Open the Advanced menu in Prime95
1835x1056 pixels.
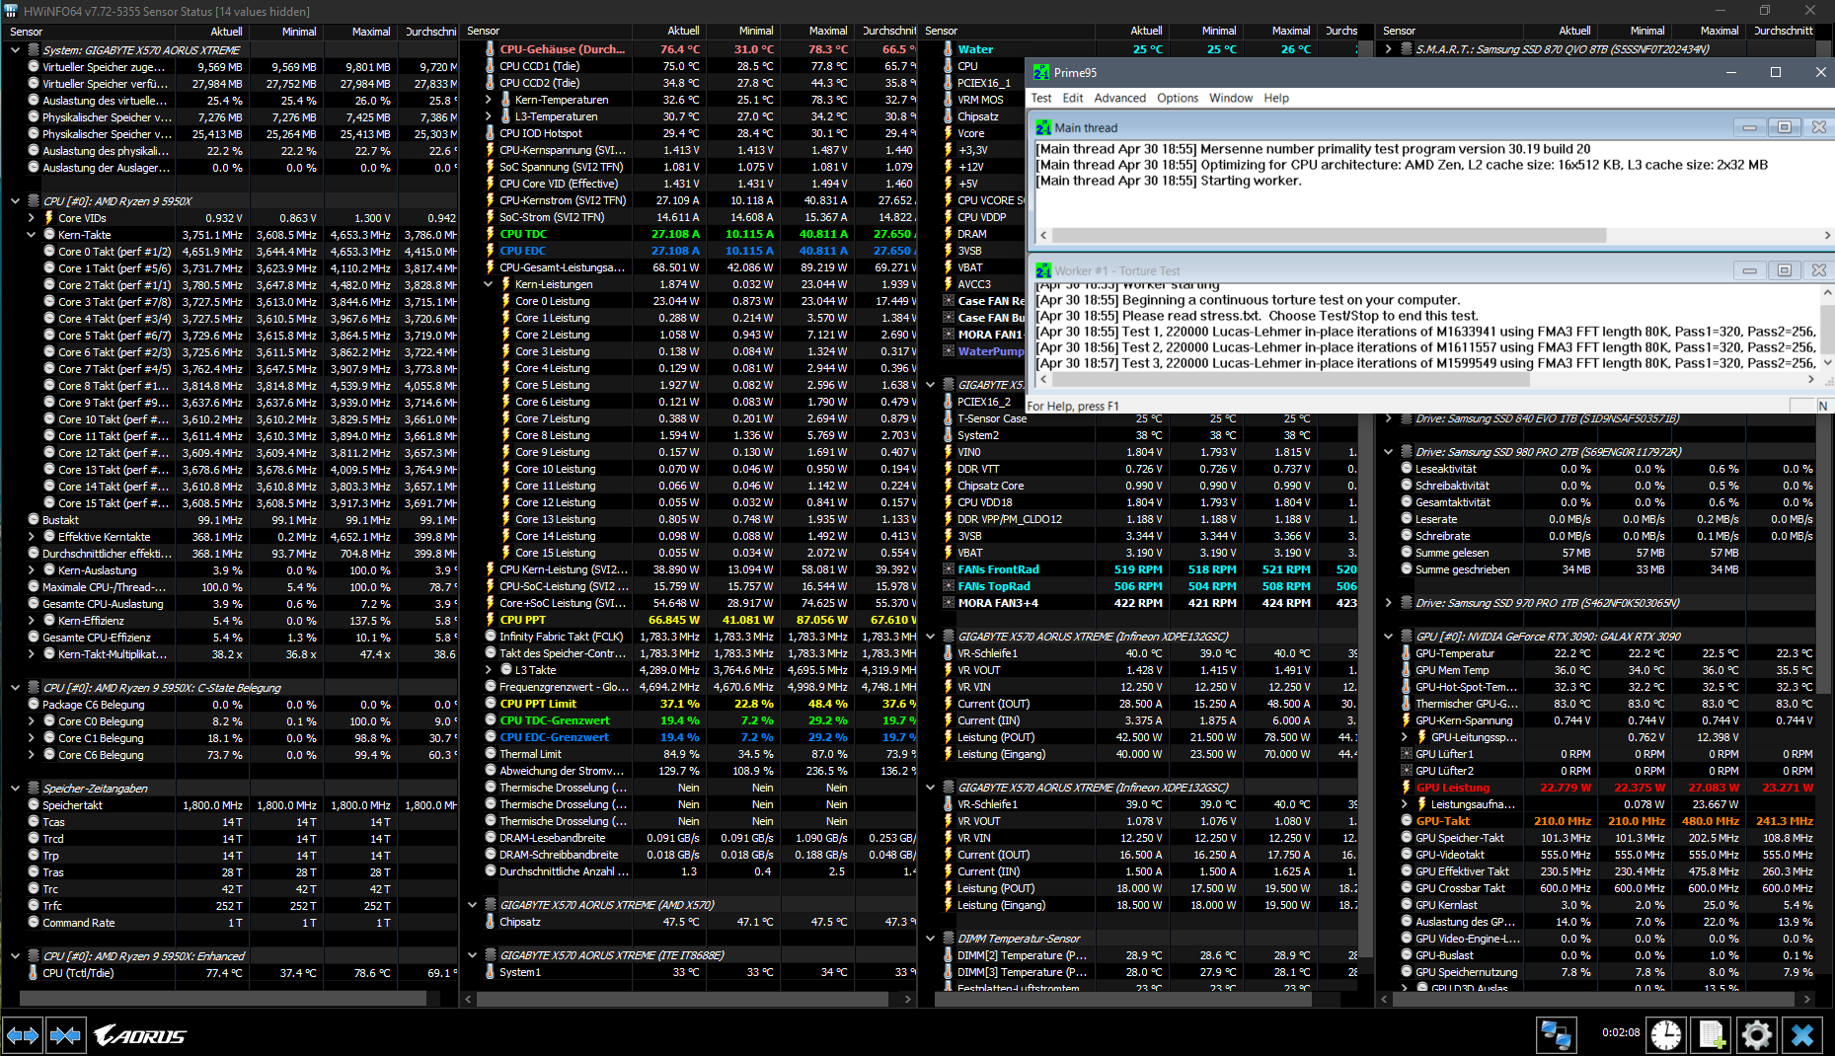click(x=1119, y=98)
